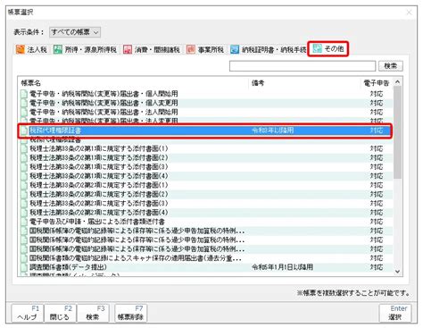Click the F7 帳票削除 button
The width and height of the screenshot is (423, 328).
[130, 313]
